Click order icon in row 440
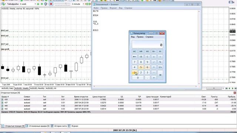 [x=2, y=106]
